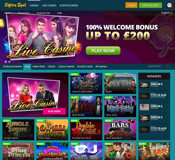
Task: Click the green OPEN ACCOUNT button
Action: [x=150, y=5]
